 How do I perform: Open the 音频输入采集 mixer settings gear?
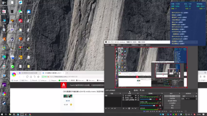pos(160,105)
